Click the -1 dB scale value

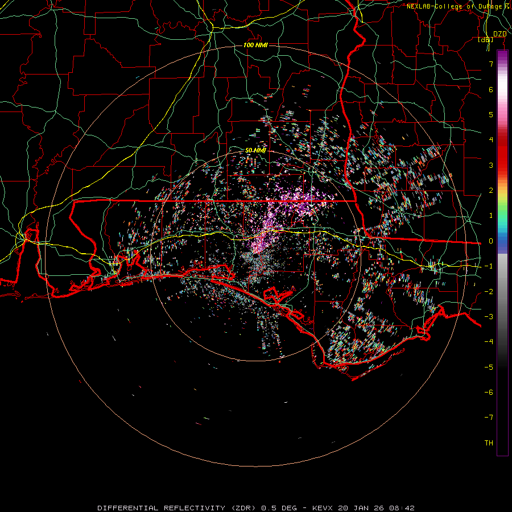tap(489, 266)
